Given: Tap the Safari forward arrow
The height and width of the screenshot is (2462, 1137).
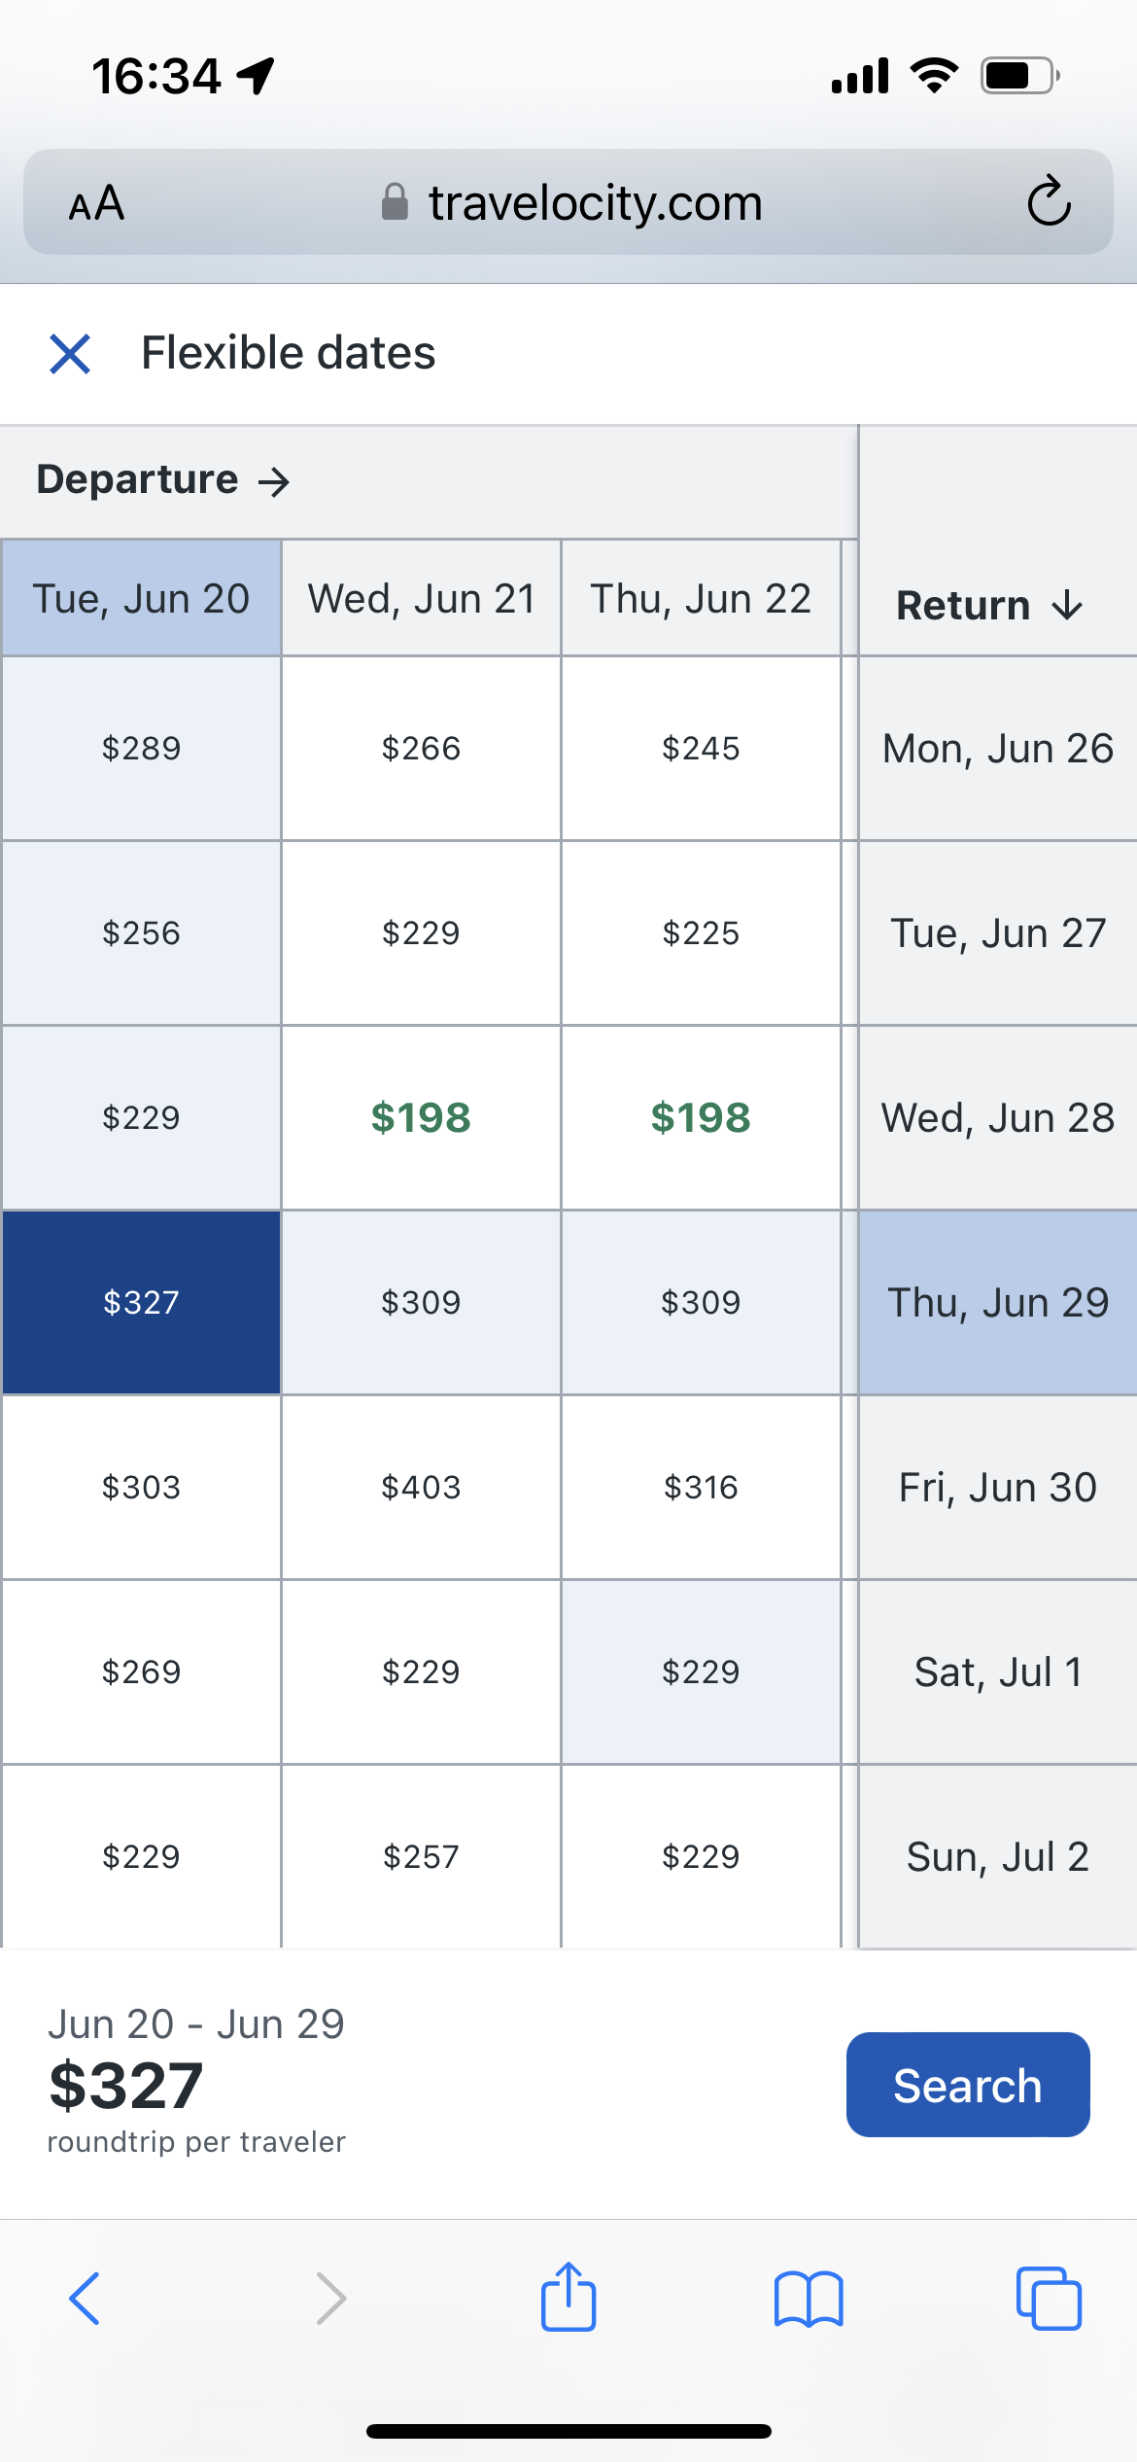Looking at the screenshot, I should (x=330, y=2299).
